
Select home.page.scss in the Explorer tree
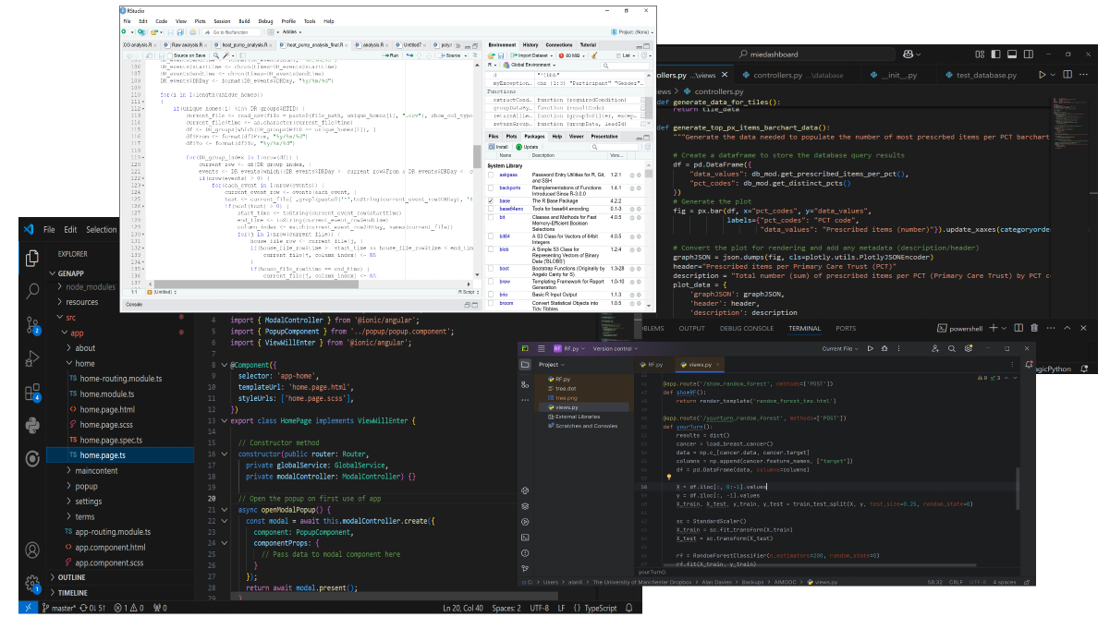point(105,424)
